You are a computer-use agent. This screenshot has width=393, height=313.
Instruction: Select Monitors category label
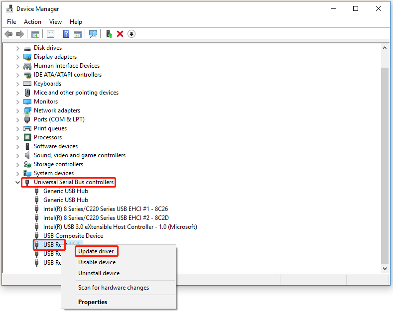click(46, 102)
